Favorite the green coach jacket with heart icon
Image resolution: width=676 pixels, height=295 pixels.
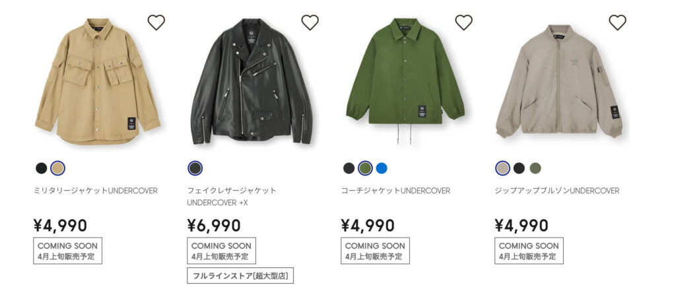tap(463, 22)
